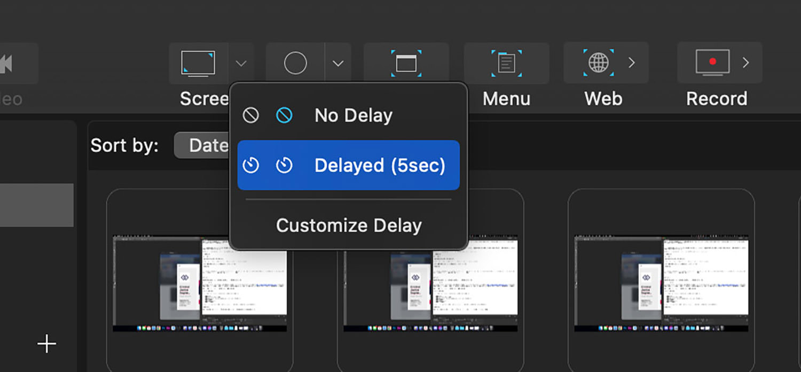Choose the Menu capture icon
Viewport: 801px width, 372px height.
tap(506, 63)
